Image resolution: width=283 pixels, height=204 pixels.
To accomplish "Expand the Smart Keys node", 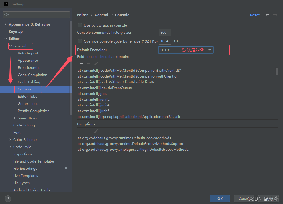I will coord(15,118).
